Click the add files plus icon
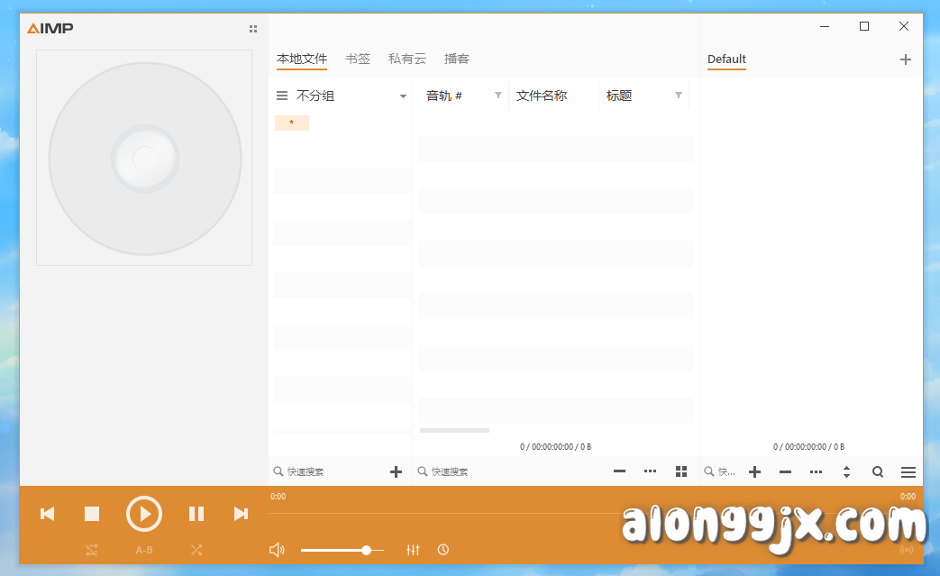 pyautogui.click(x=396, y=471)
